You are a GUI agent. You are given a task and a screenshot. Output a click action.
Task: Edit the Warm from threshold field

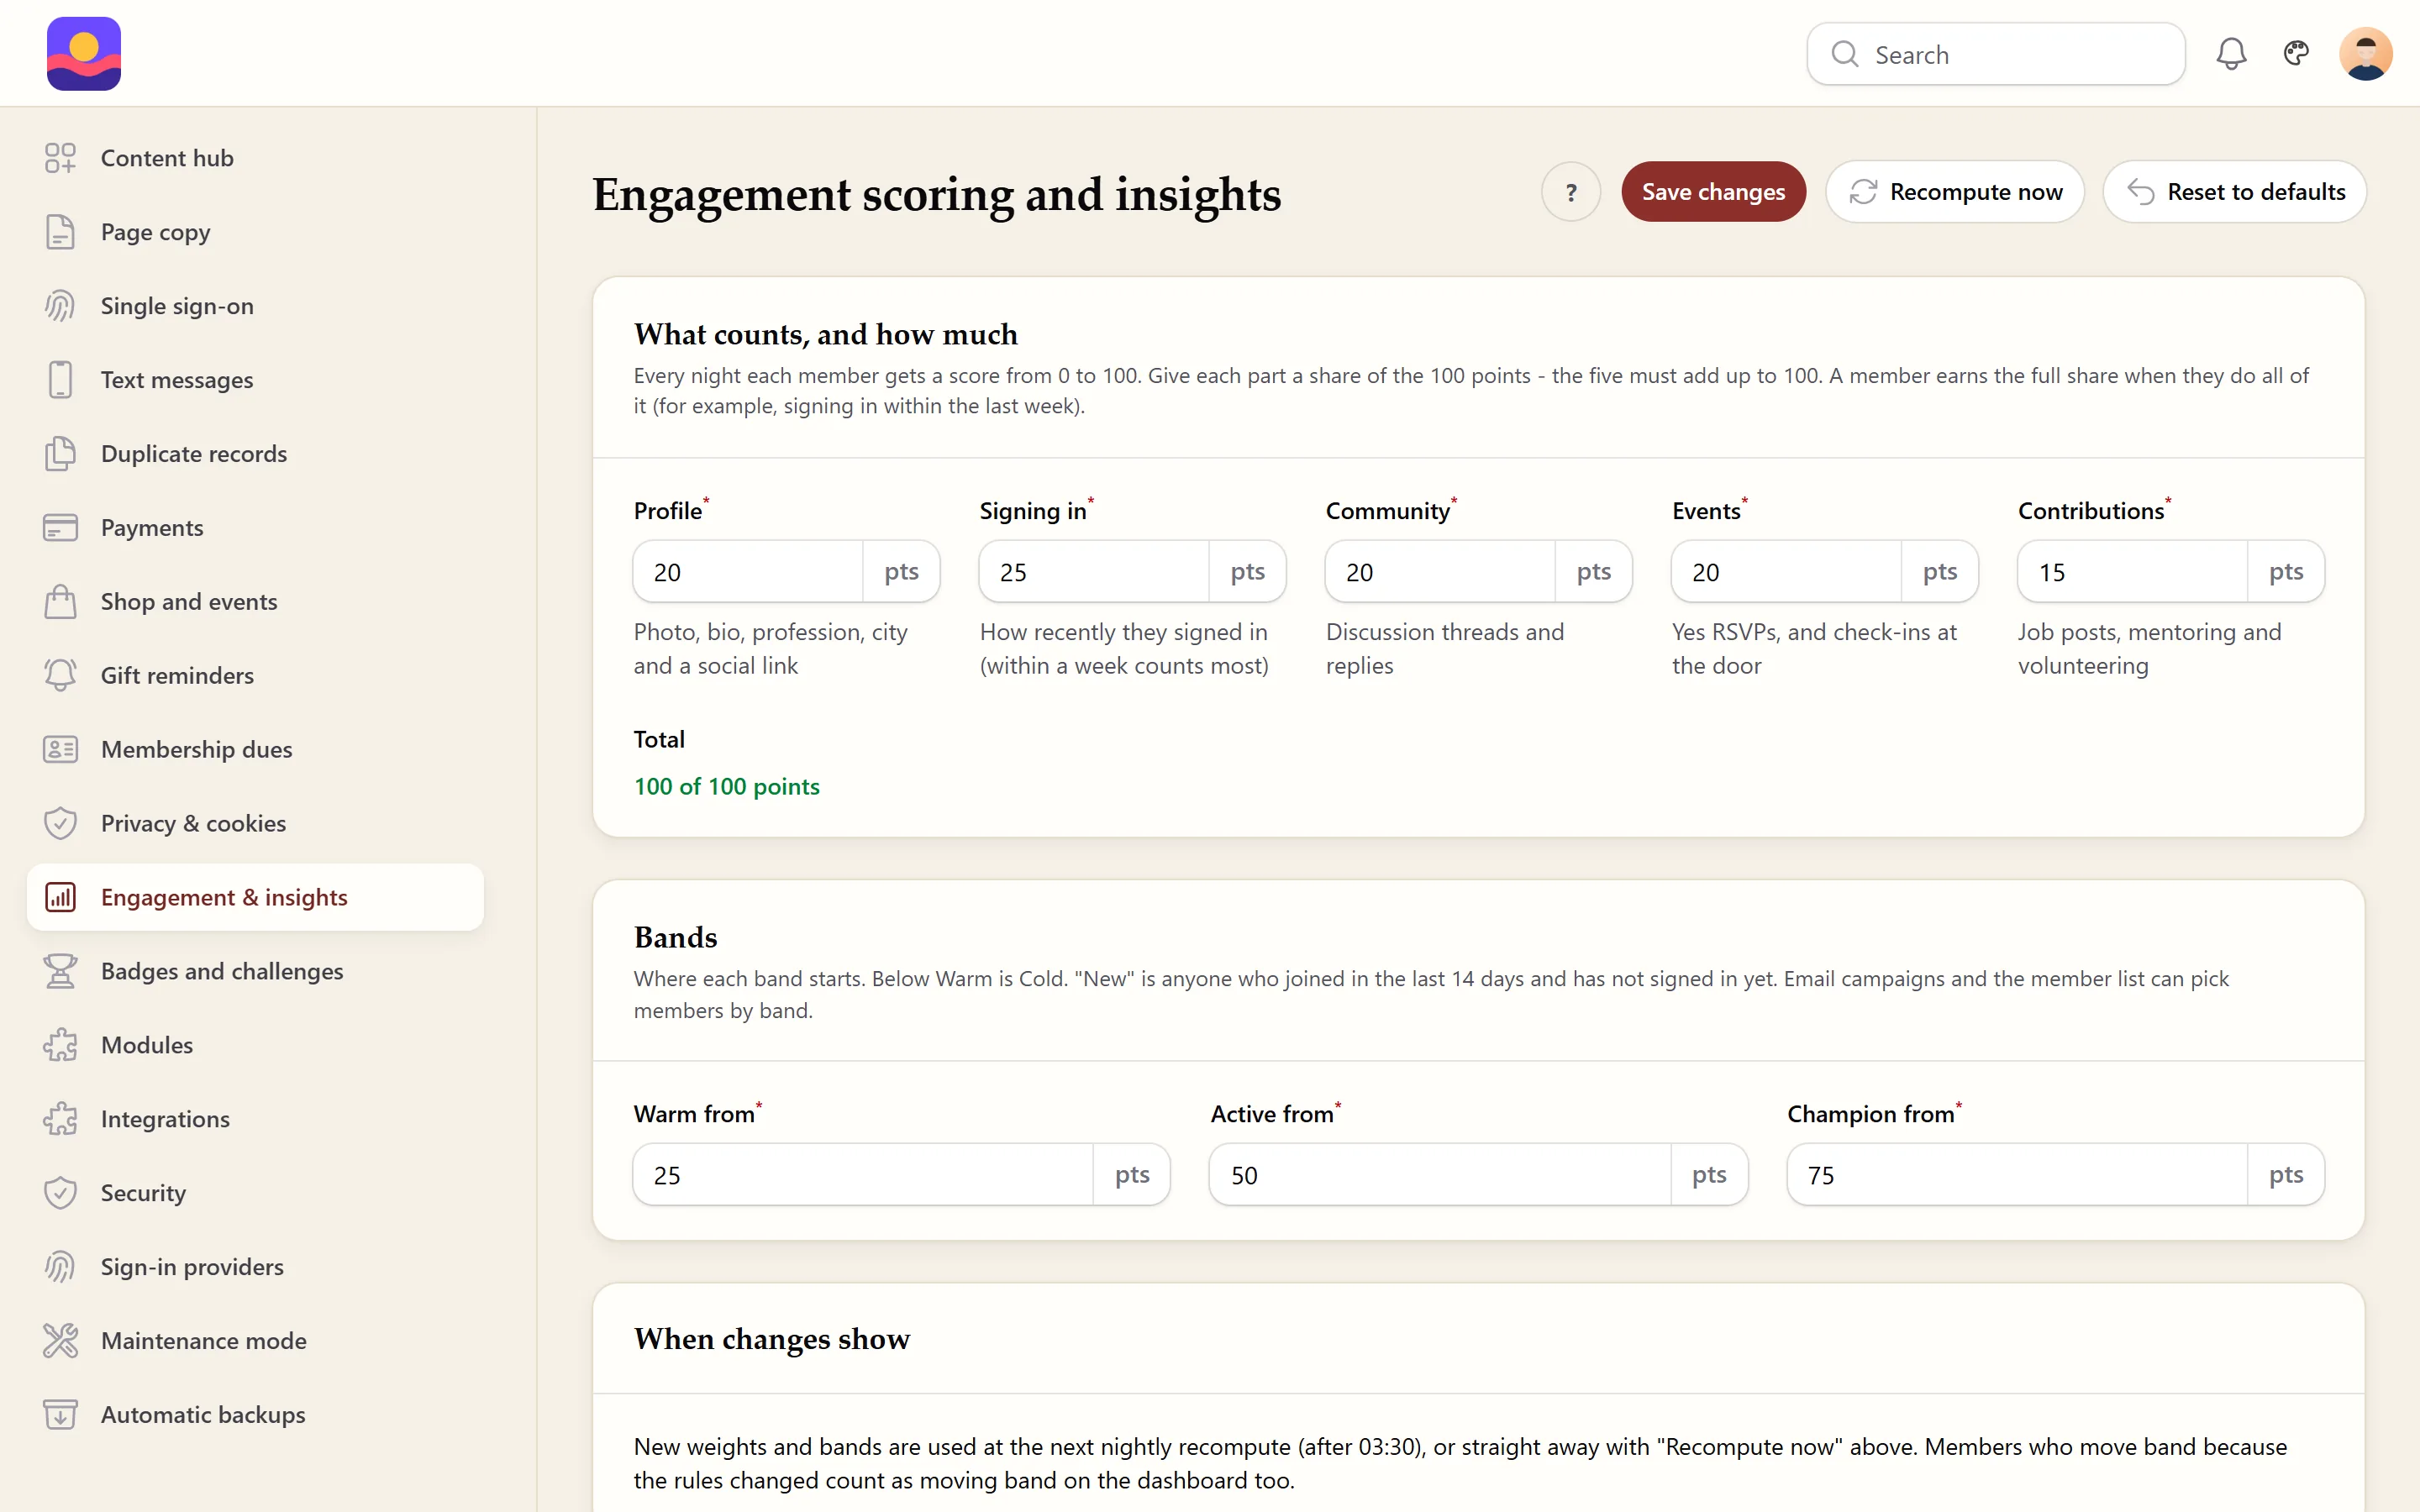(863, 1175)
